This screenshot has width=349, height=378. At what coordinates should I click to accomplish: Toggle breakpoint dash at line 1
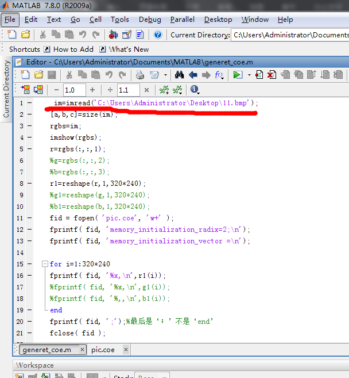click(29, 102)
